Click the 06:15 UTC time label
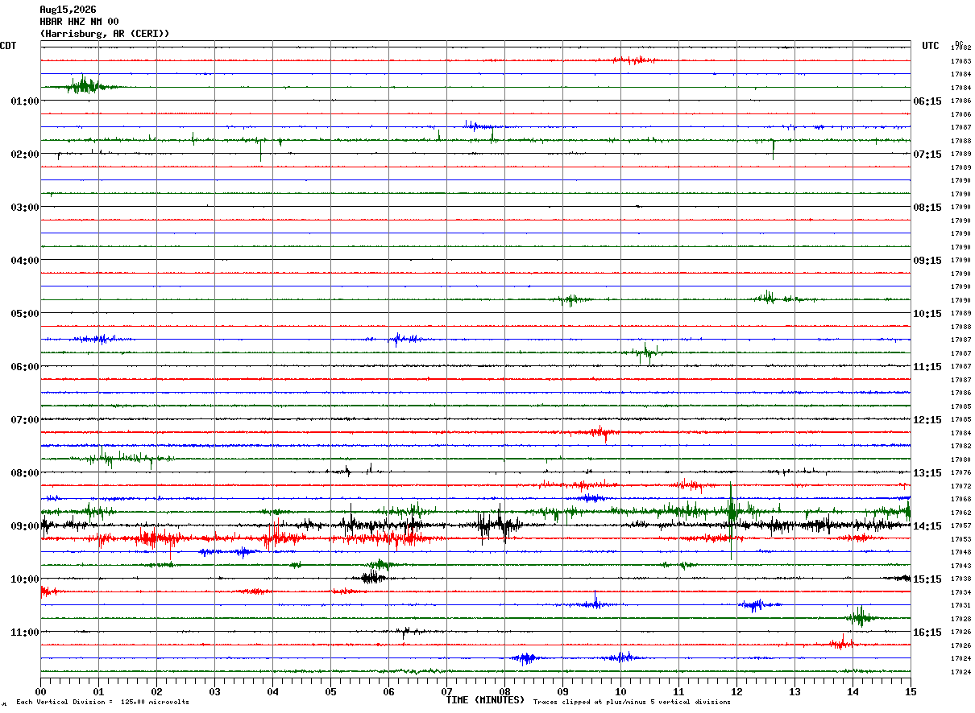This screenshot has height=713, width=975. click(x=927, y=101)
